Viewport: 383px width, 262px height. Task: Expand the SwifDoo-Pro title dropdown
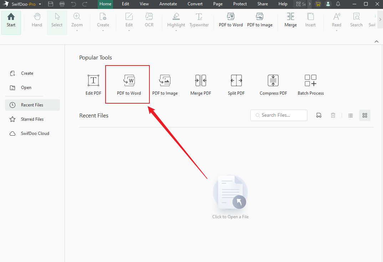(x=40, y=4)
